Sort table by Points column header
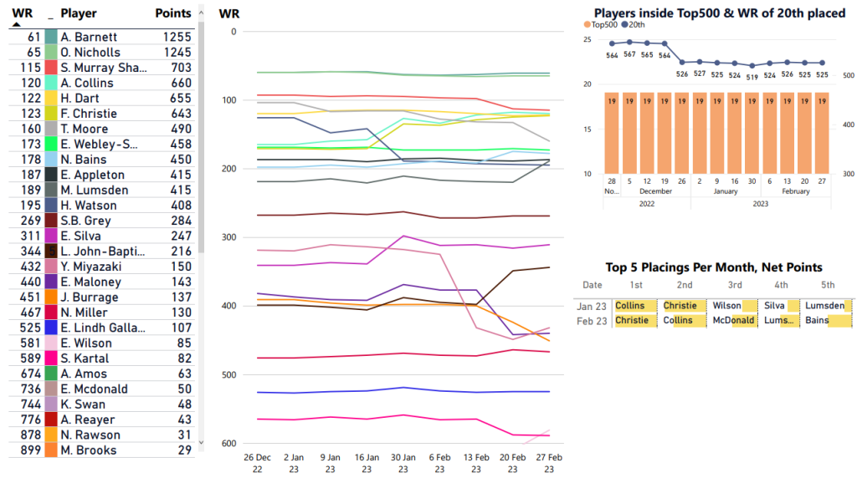Screen dimensions: 857x483 coord(173,13)
